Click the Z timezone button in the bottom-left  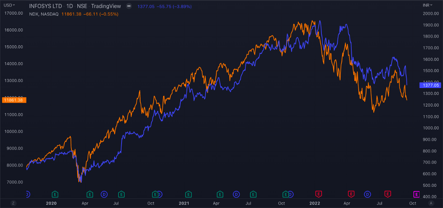coord(13,203)
